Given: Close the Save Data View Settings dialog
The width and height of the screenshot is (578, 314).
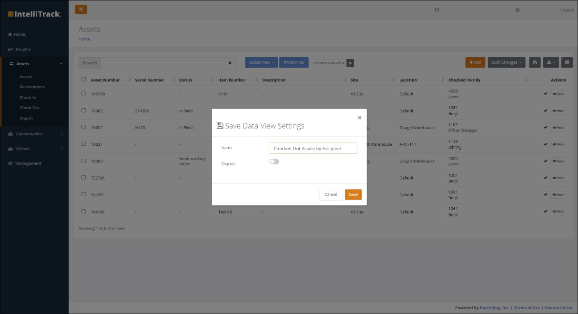Looking at the screenshot, I should click(x=359, y=117).
